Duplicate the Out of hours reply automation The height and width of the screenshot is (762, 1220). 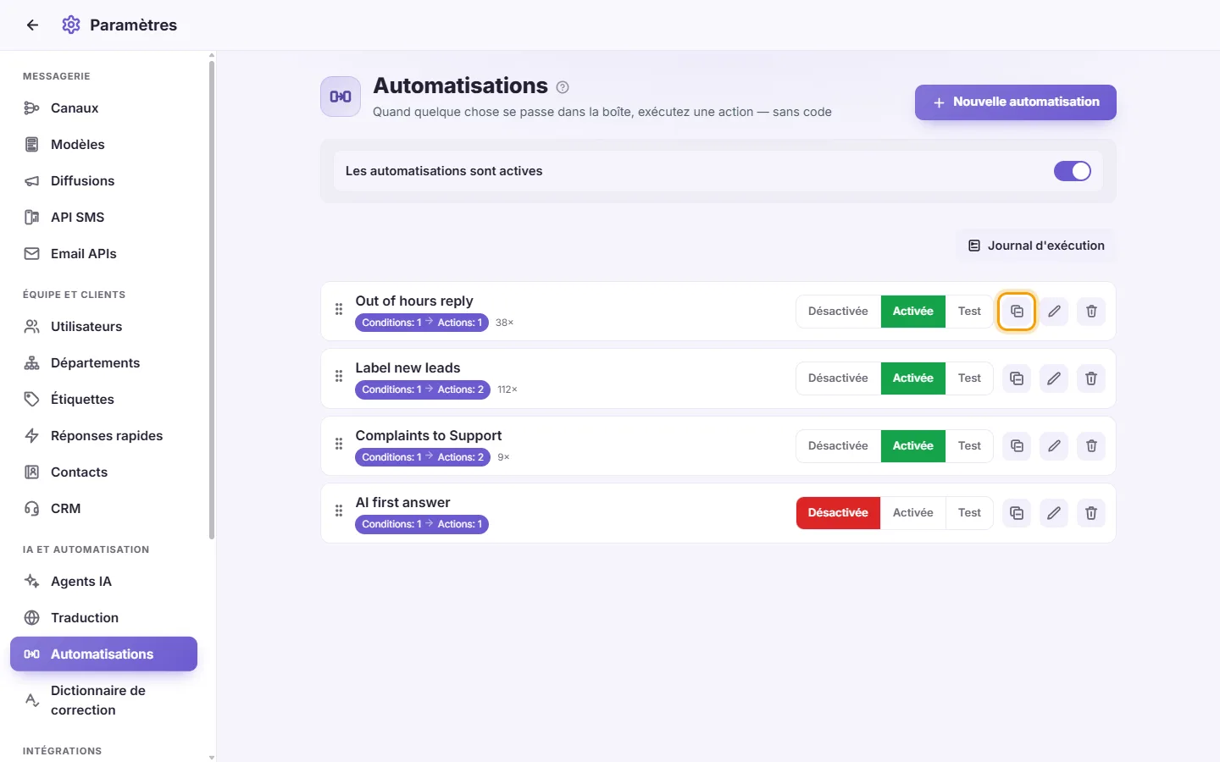[1017, 312]
